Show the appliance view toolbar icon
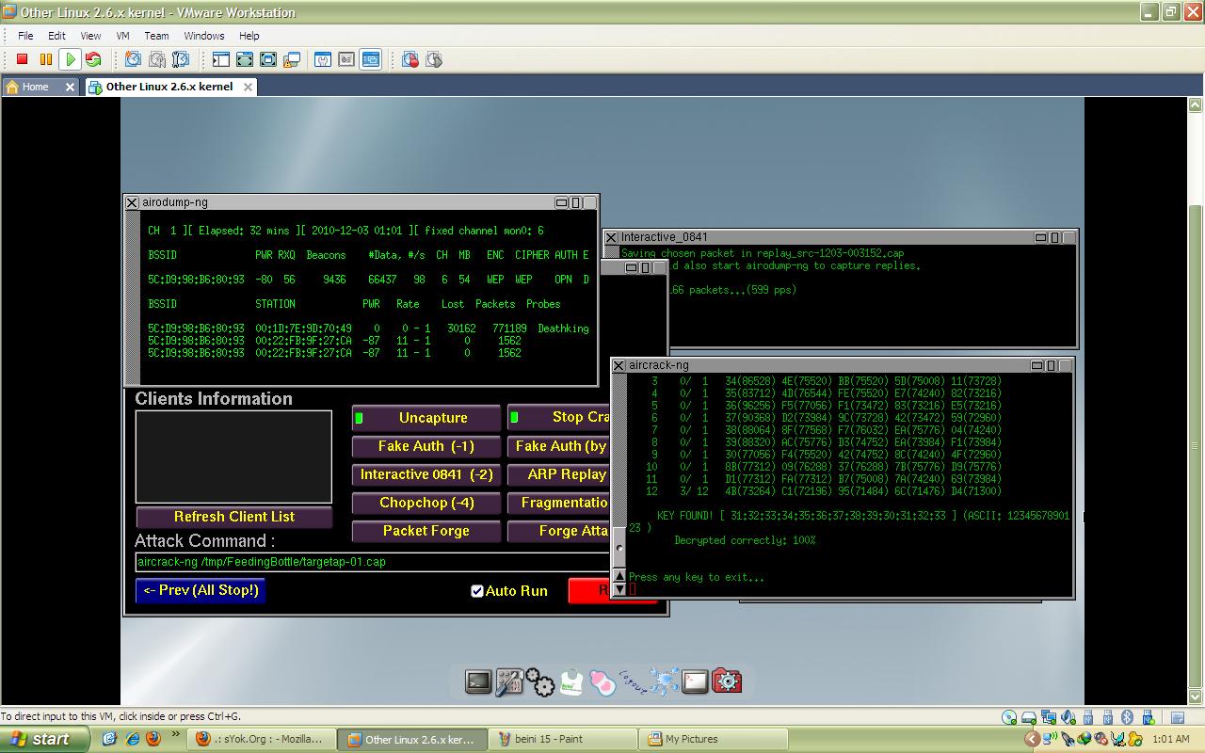1205x753 pixels. pyautogui.click(x=345, y=59)
